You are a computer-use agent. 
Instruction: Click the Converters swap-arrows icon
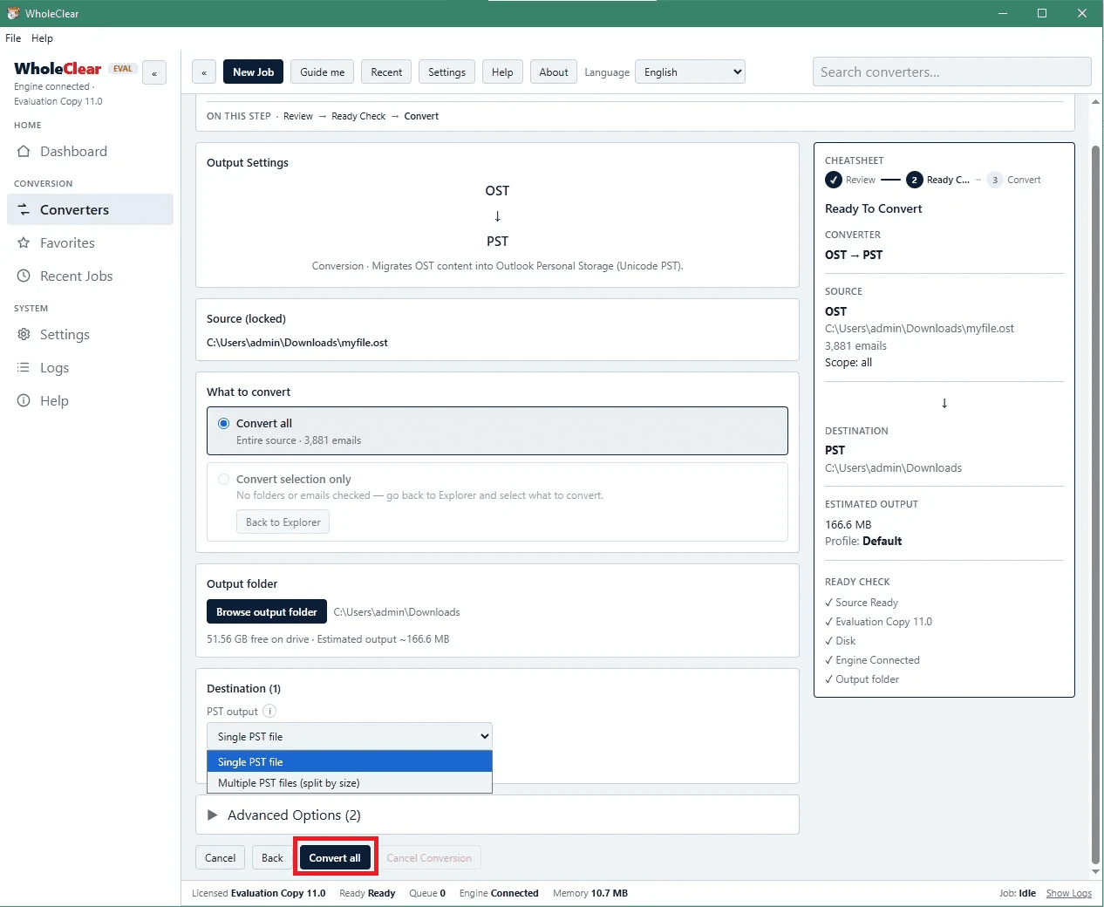(24, 210)
